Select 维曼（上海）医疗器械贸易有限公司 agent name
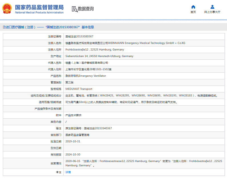Image resolution: width=227 pixels, height=178 pixels. (x=87, y=63)
